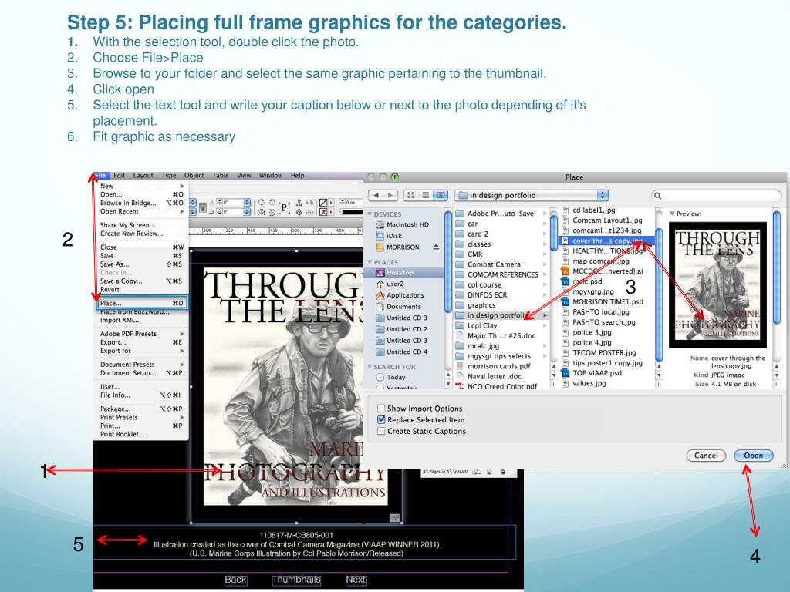790x592 pixels.
Task: Click the fill color swatch in control bar
Action: click(323, 203)
